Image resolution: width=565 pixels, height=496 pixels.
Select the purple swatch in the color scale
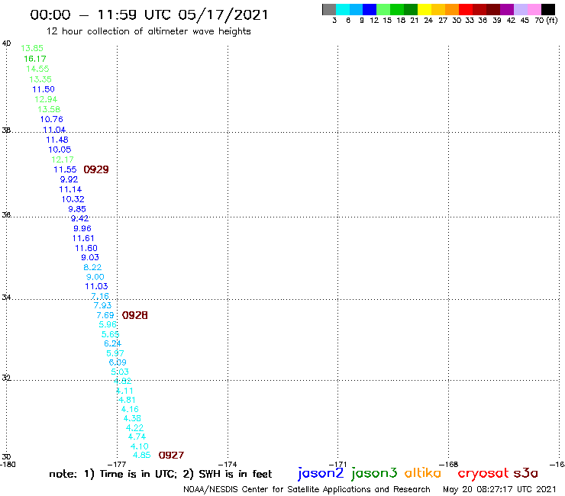pos(507,9)
